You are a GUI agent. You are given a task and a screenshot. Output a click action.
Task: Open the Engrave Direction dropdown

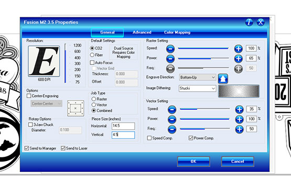click(198, 78)
